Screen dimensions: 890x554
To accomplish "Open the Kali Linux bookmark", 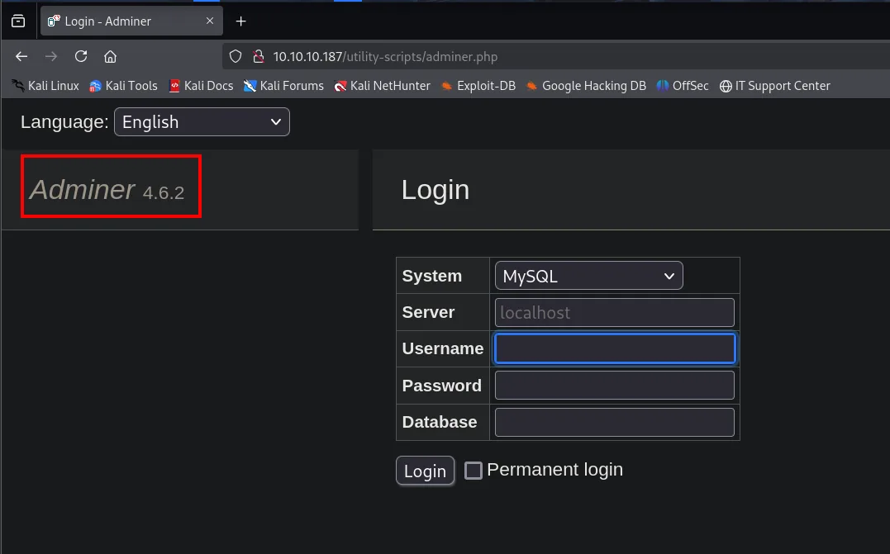I will [x=45, y=86].
